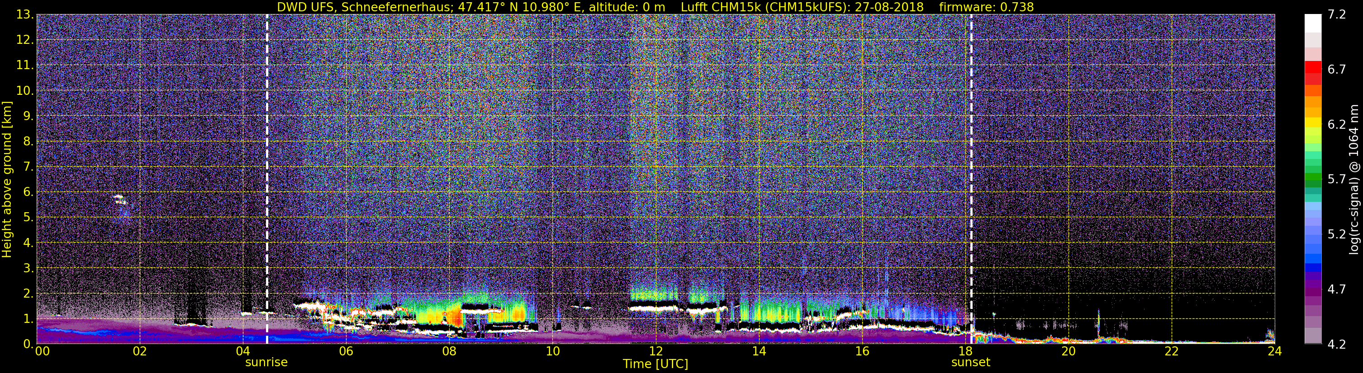
Task: Click the height axis tick '5.'
Action: [28, 218]
